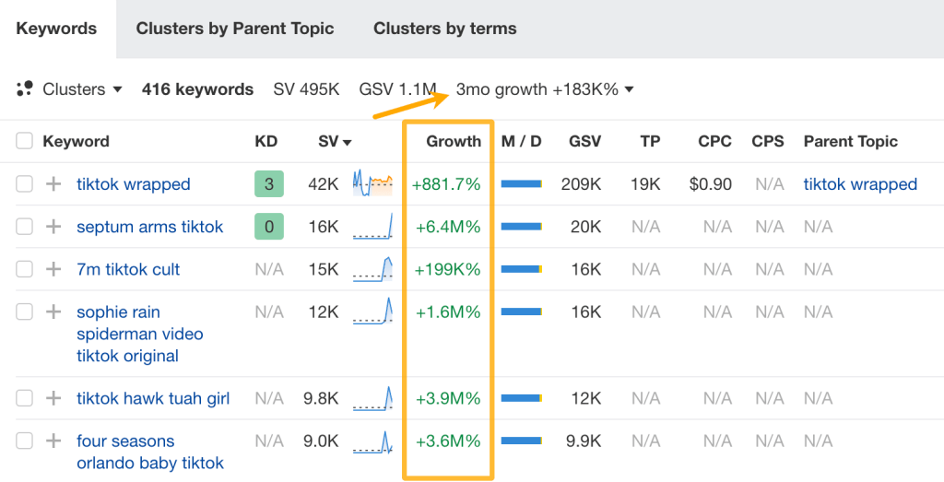
Task: Select the 7m tiktok cult row checkbox
Action: [24, 269]
